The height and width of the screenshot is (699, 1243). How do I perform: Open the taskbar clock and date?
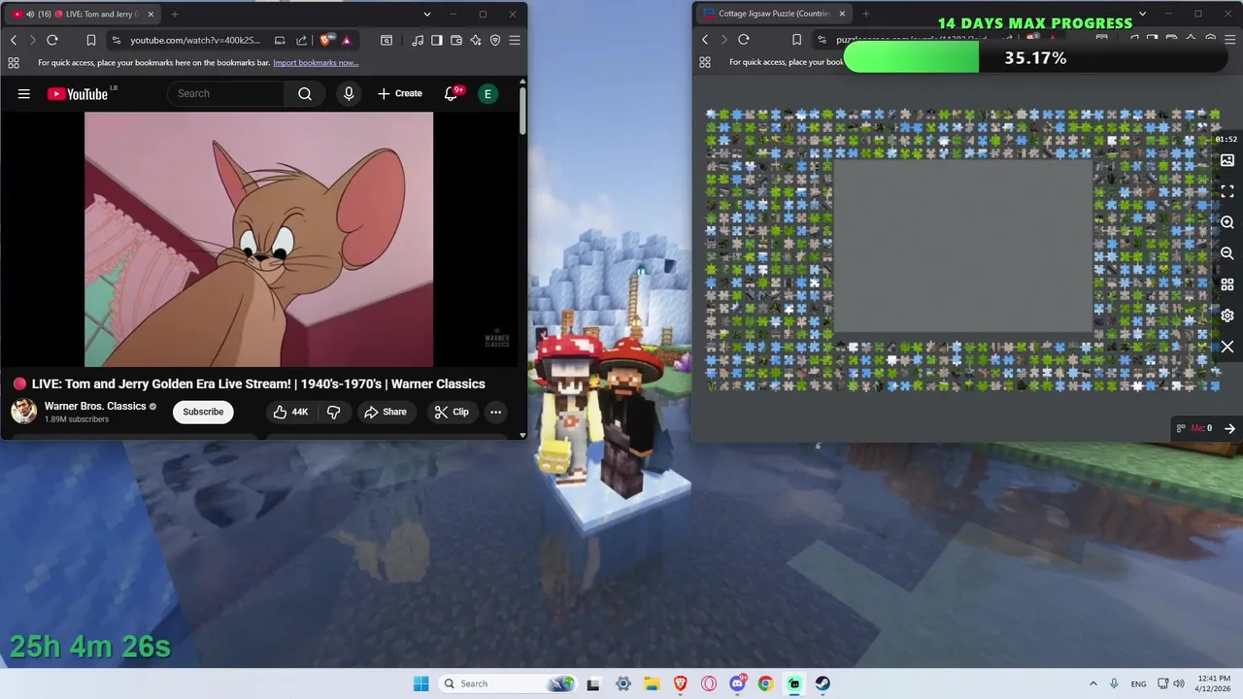[x=1214, y=683]
